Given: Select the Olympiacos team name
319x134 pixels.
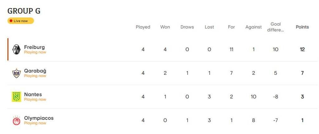Looking at the screenshot, I should (39, 118).
